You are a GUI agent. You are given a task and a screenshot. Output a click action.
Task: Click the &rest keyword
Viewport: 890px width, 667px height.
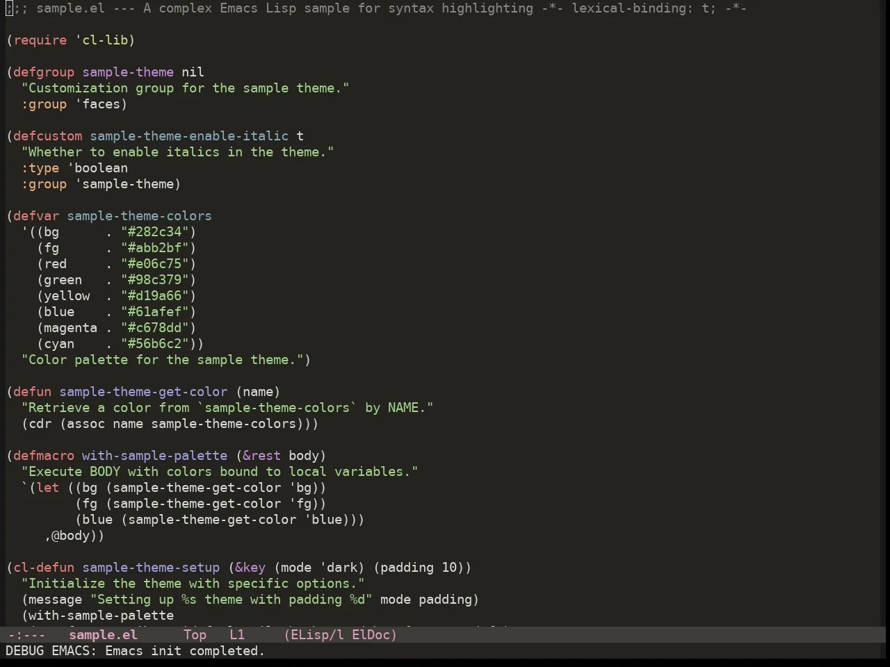(x=261, y=456)
